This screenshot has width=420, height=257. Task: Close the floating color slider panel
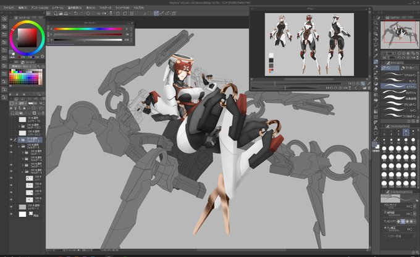pyautogui.click(x=132, y=23)
